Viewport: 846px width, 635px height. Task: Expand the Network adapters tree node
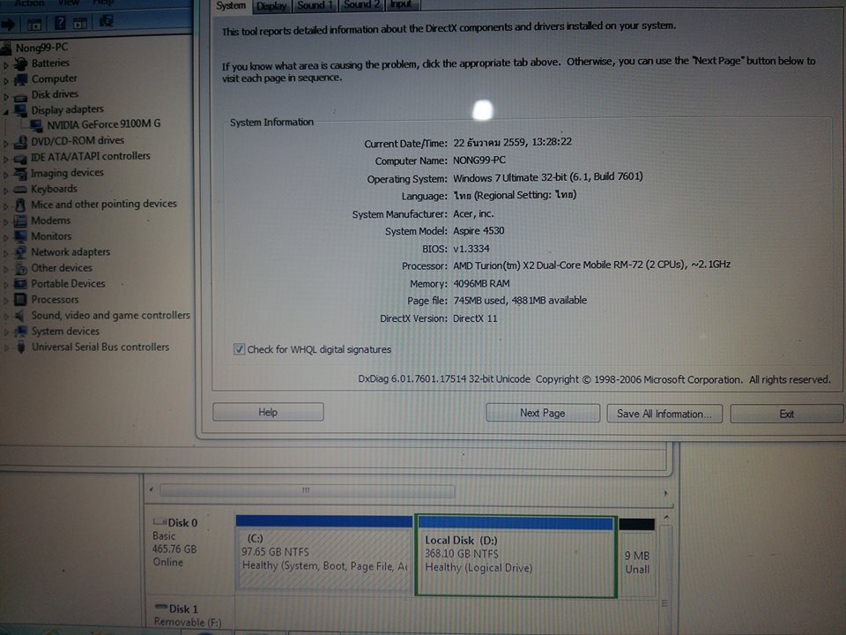(x=6, y=253)
